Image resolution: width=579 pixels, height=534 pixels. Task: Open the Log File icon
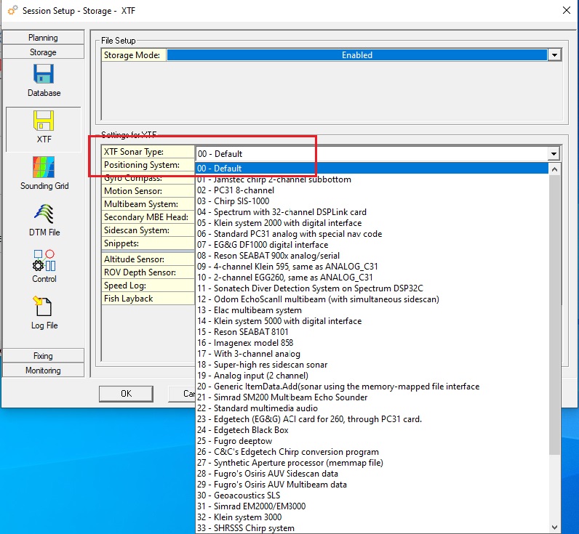click(44, 312)
